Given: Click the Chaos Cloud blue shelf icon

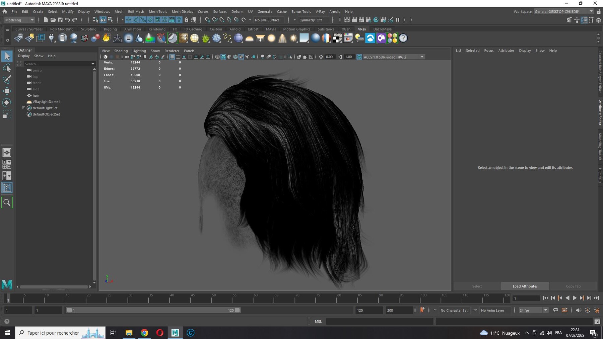Looking at the screenshot, I should [x=370, y=38].
